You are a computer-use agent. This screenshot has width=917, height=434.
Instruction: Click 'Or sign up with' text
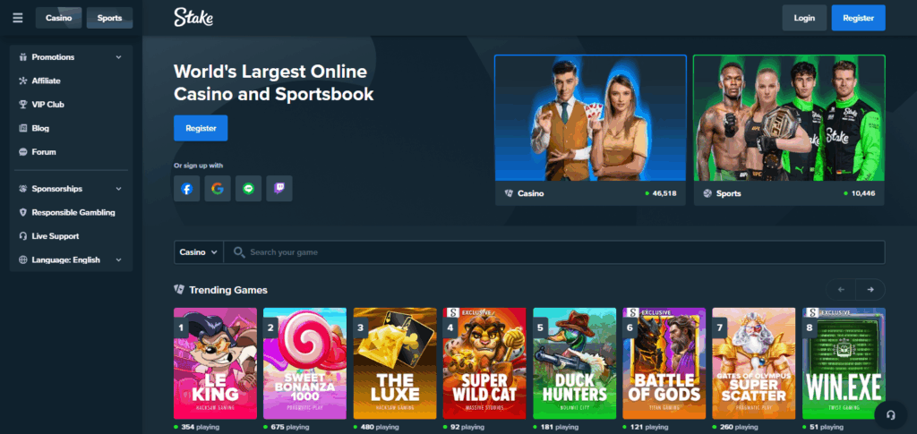(198, 166)
